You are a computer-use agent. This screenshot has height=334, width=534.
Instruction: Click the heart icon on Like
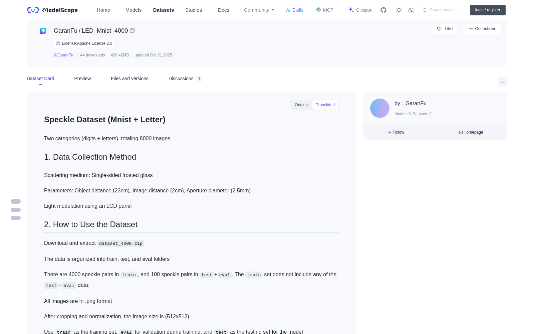coord(439,29)
